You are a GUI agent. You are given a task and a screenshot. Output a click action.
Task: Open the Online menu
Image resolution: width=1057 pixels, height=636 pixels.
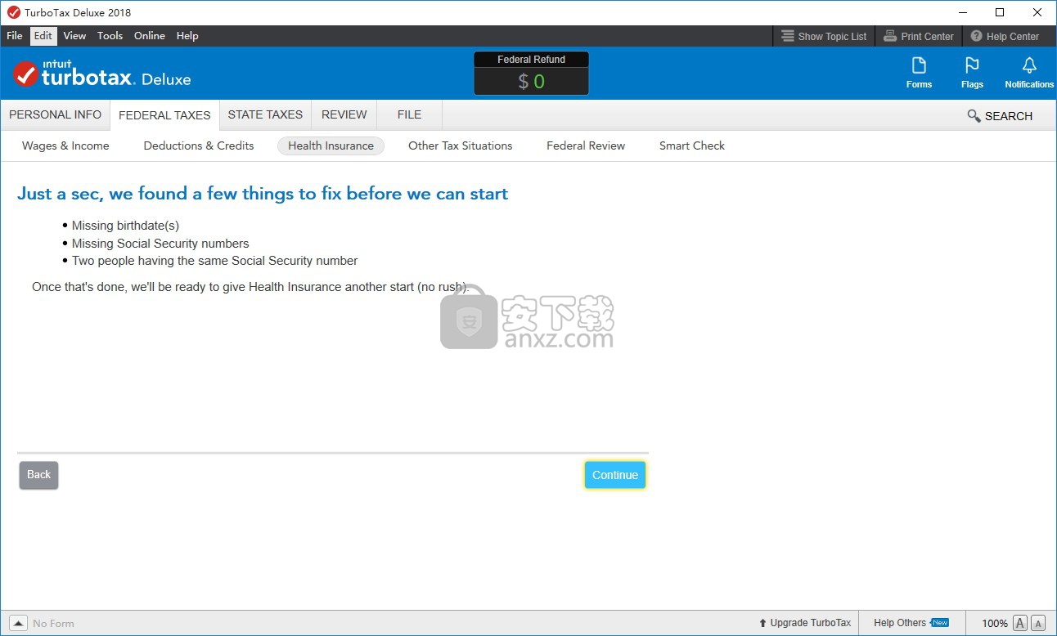[150, 36]
